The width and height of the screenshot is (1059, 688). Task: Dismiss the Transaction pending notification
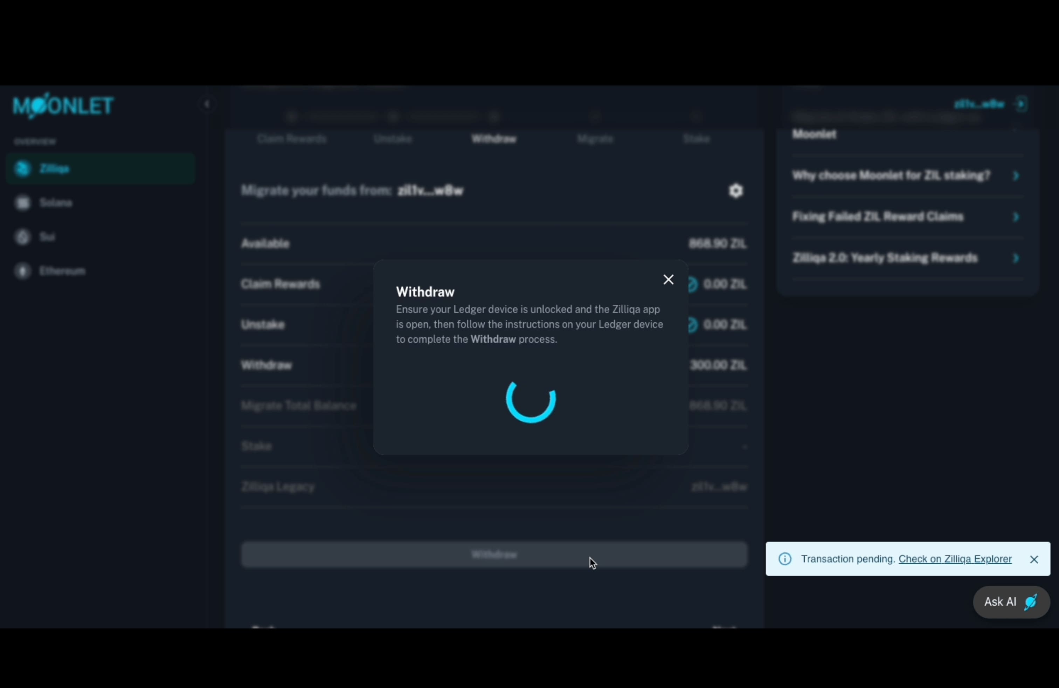pyautogui.click(x=1034, y=559)
